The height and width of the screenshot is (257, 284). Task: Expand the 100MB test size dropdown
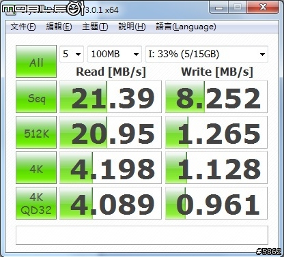(x=115, y=54)
